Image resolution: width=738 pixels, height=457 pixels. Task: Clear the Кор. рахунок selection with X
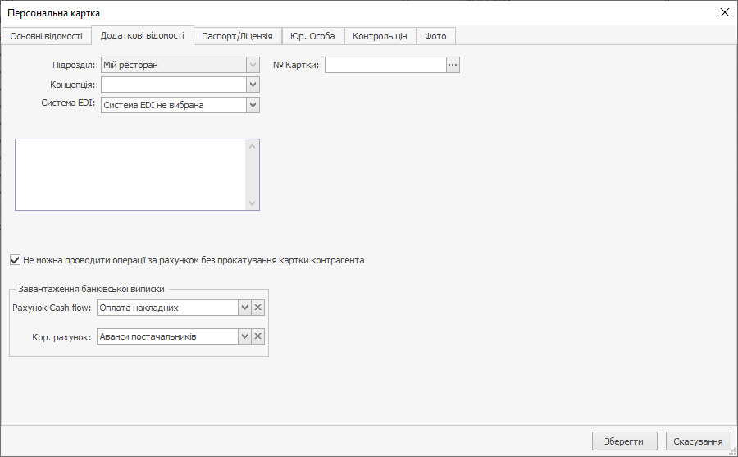257,337
